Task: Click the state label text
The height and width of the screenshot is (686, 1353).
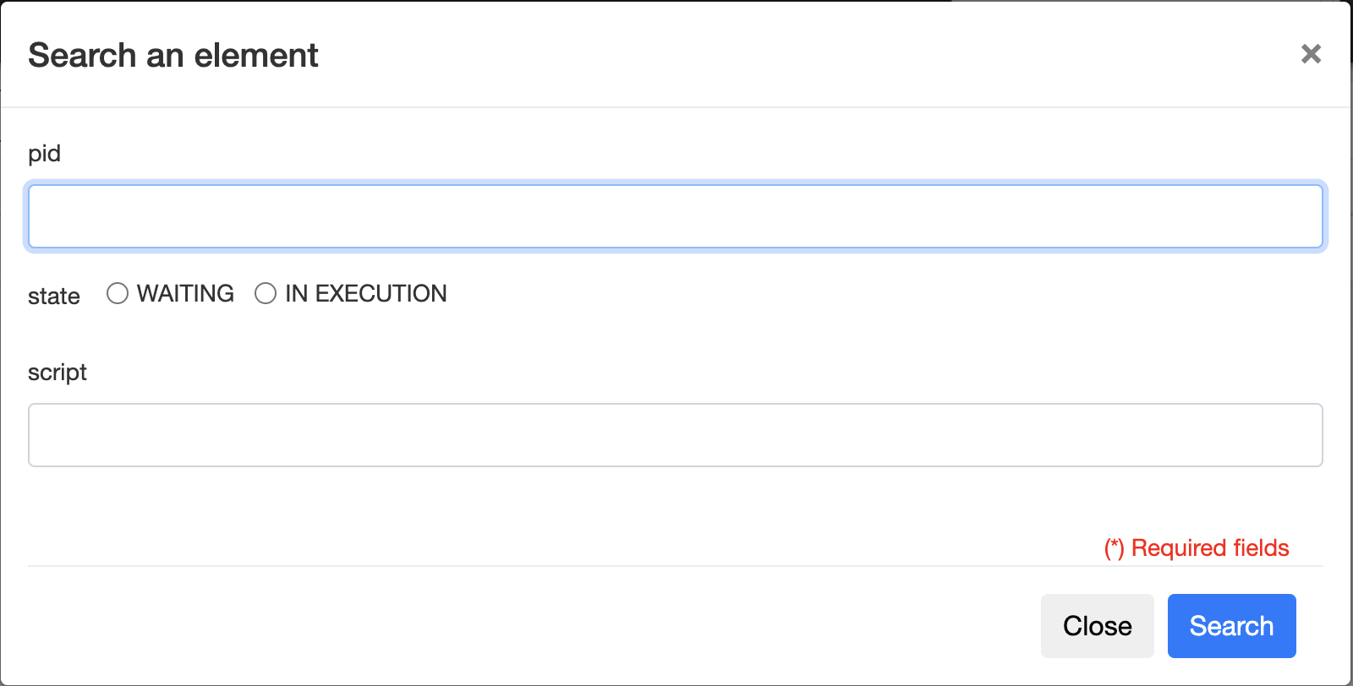Action: pos(54,297)
